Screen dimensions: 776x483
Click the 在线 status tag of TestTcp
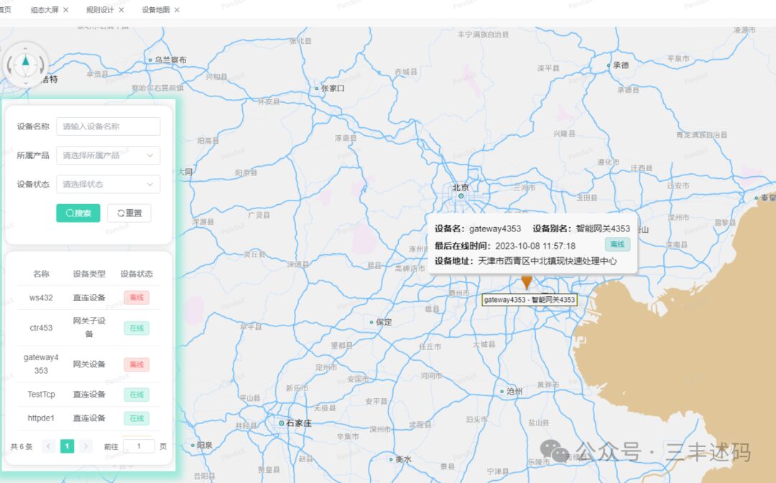(137, 395)
